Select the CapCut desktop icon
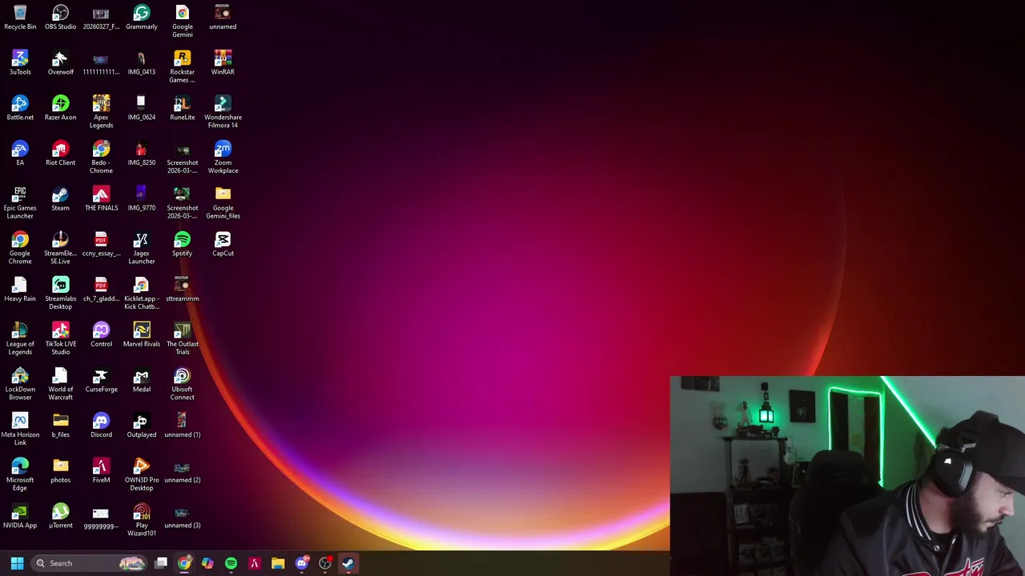Viewport: 1025px width, 576px height. tap(223, 244)
